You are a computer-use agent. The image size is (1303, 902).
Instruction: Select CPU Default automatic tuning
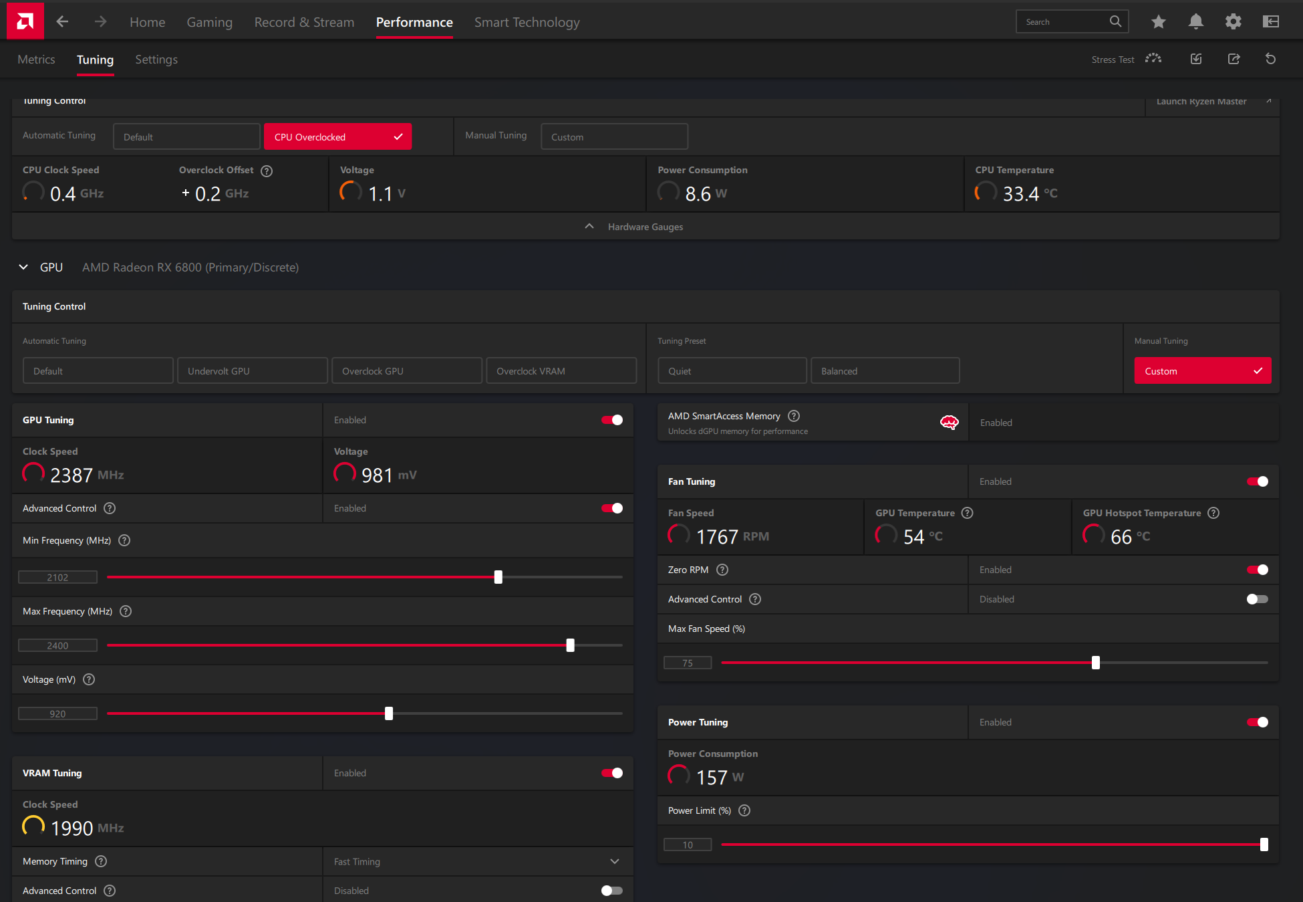click(x=186, y=136)
